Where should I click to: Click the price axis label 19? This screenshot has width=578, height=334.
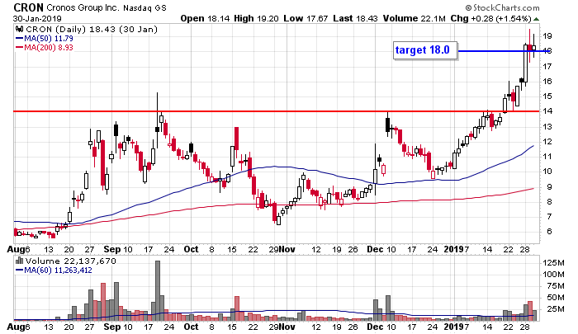pos(547,36)
